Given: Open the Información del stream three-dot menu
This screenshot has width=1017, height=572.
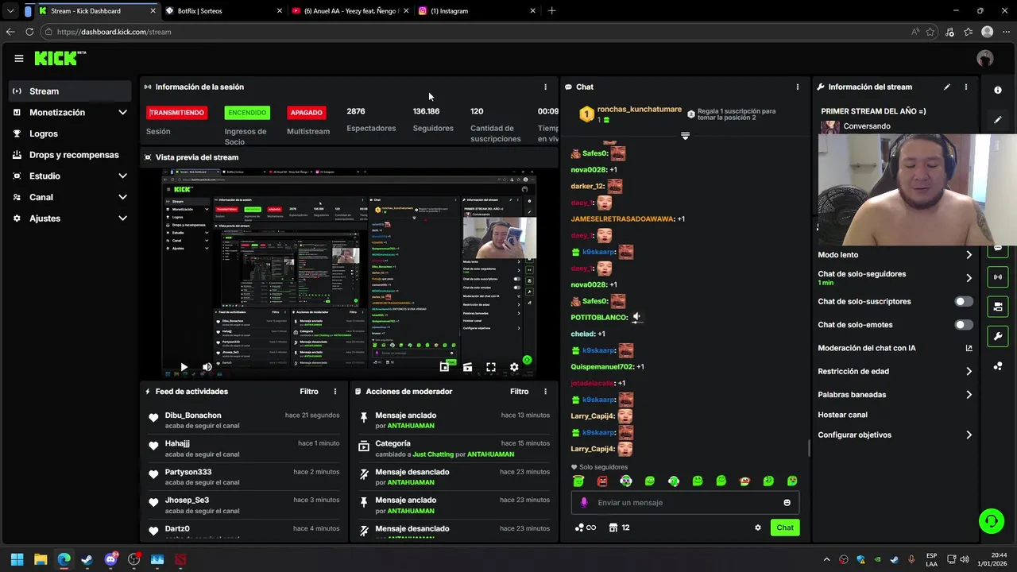Looking at the screenshot, I should pyautogui.click(x=966, y=87).
